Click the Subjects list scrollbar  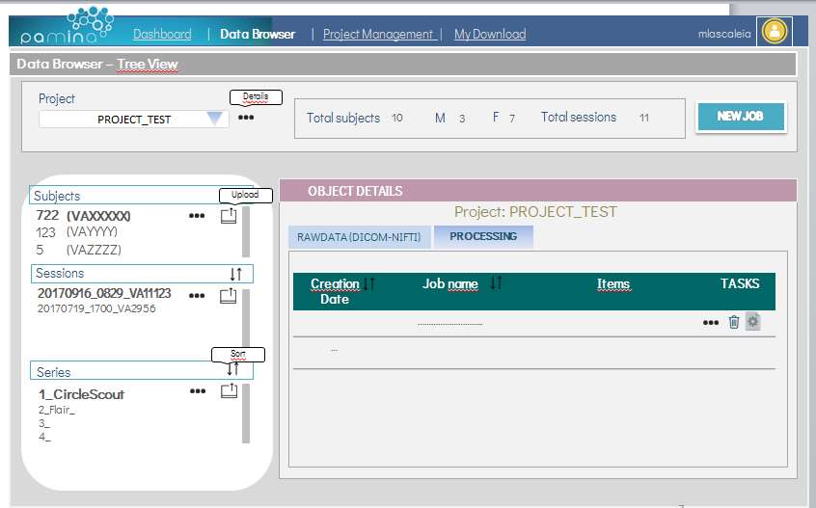(245, 231)
